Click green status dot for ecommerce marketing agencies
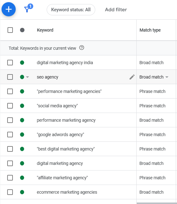 [22, 192]
